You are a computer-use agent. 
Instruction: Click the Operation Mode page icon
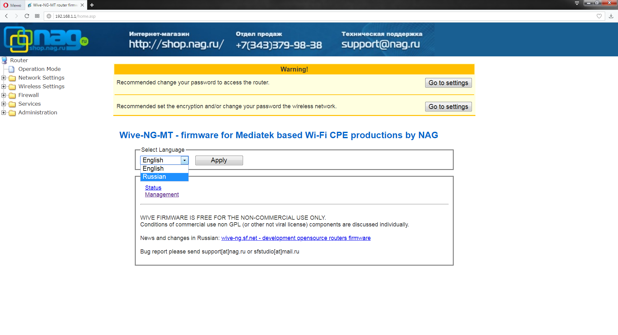(x=12, y=69)
